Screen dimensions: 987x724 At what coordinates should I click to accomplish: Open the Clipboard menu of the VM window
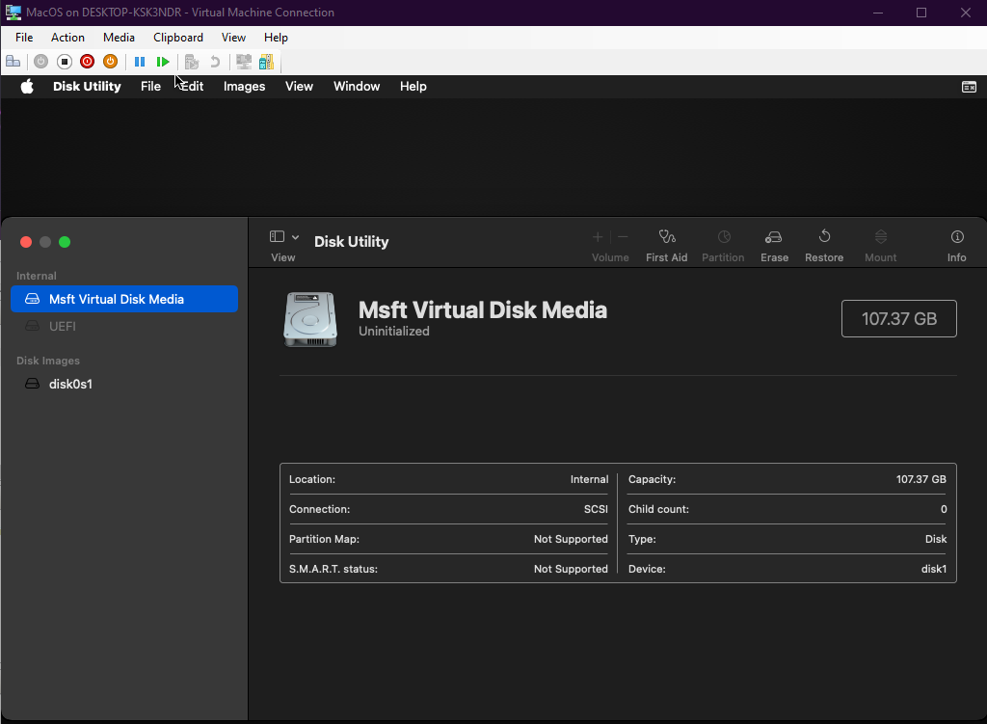coord(178,38)
